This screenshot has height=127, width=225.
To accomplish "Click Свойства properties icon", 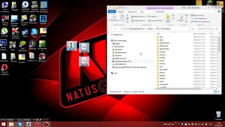I will pos(181,18).
